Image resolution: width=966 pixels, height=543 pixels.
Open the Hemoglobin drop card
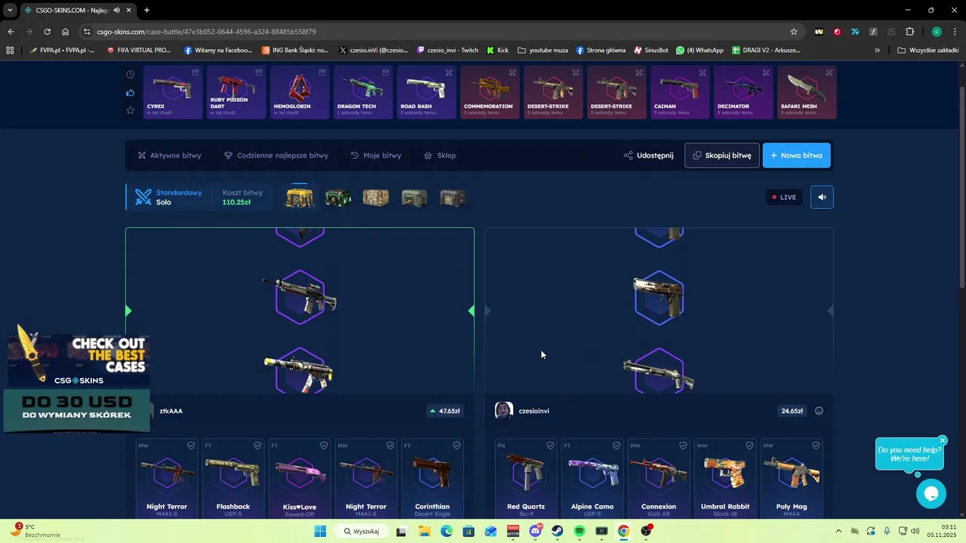[300, 92]
